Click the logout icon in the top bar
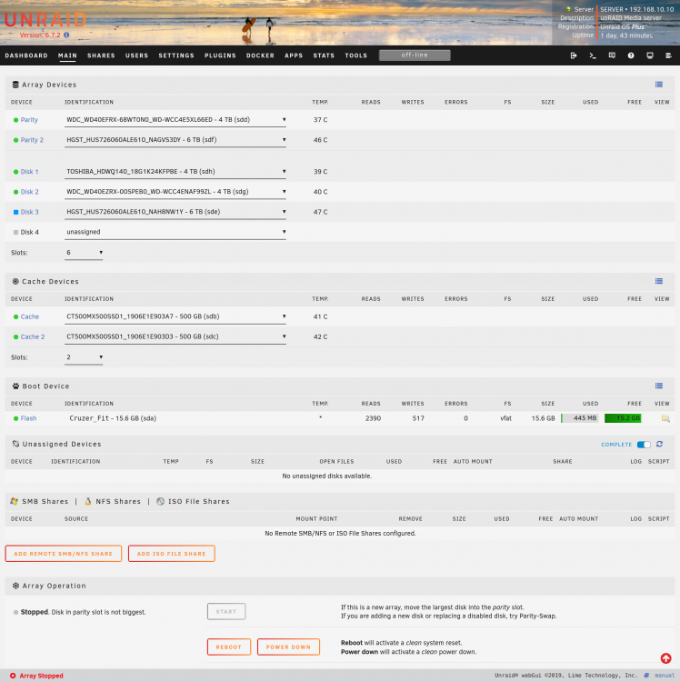 coord(574,55)
